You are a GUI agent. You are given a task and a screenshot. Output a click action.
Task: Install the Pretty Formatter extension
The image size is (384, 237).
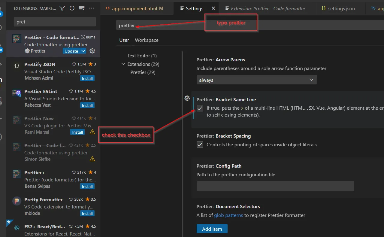pos(87,214)
